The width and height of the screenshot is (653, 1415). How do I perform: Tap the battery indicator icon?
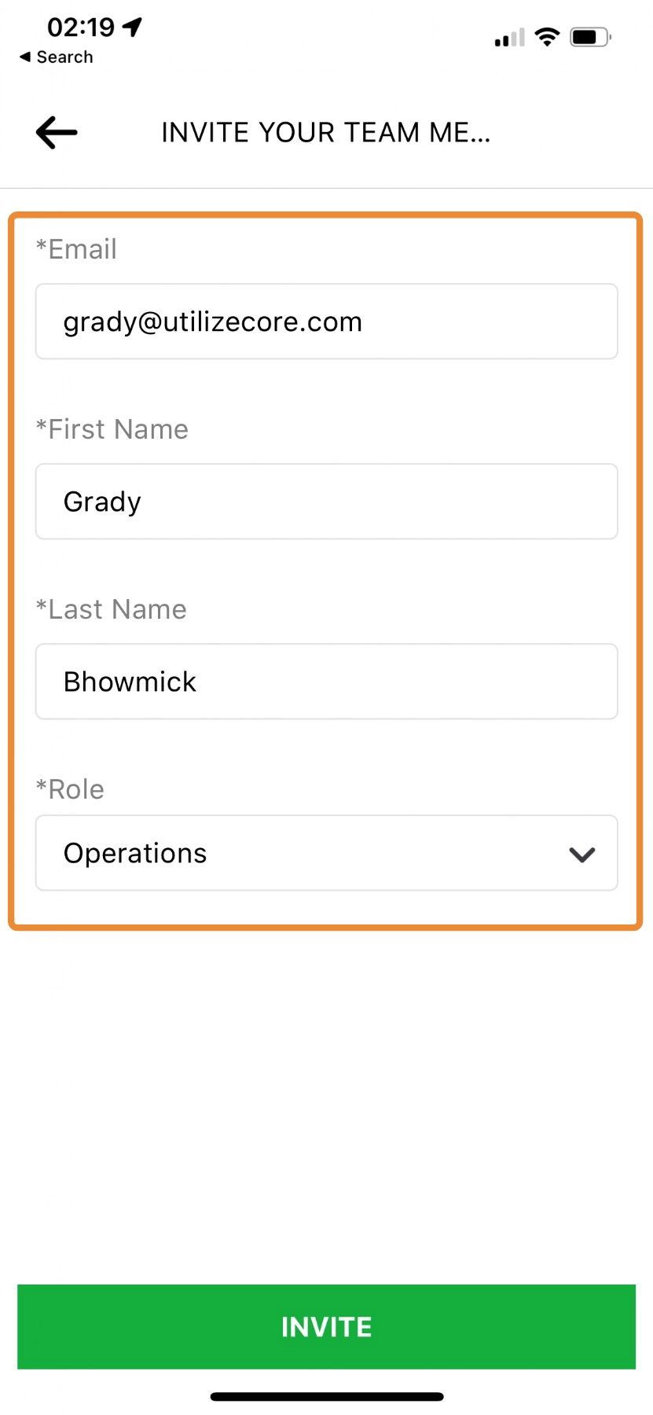[x=590, y=37]
